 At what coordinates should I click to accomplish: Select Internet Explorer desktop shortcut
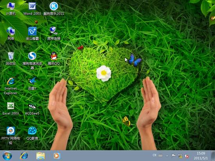point(11,86)
